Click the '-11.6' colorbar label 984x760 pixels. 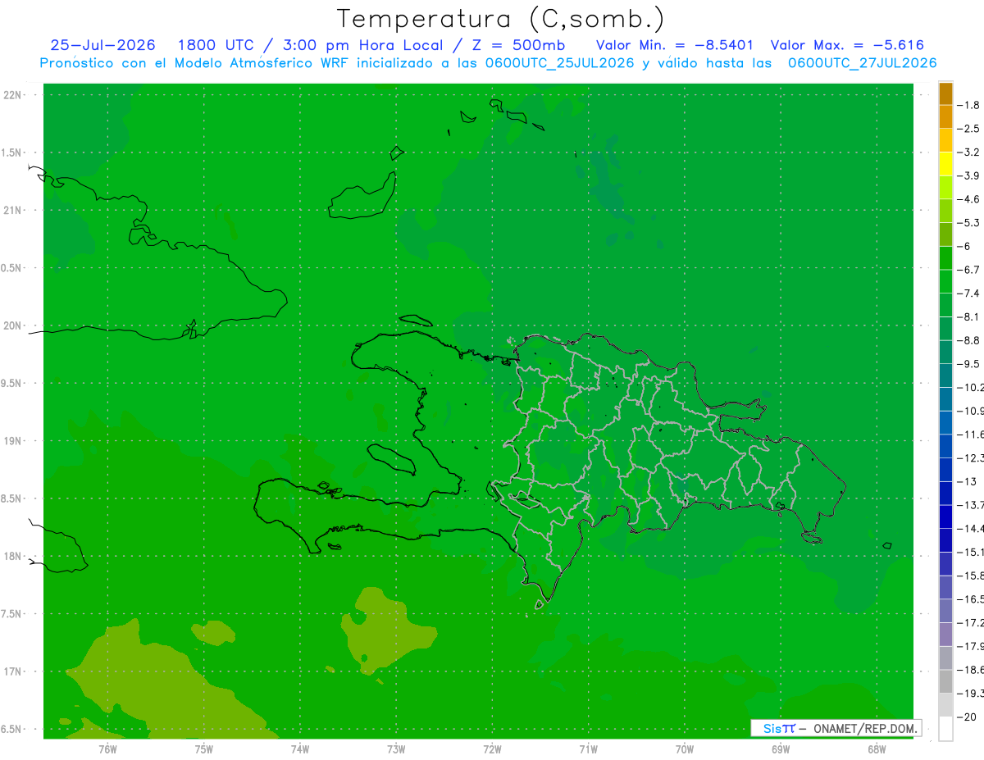(x=970, y=435)
